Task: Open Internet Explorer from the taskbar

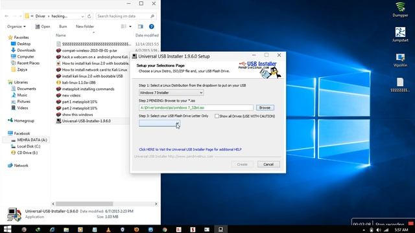Action: click(52, 230)
